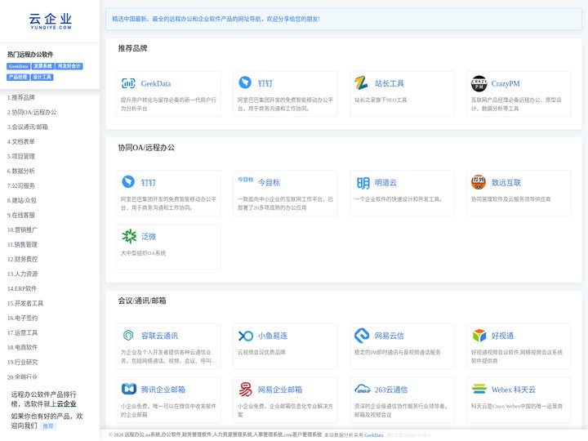
Task: Go to 1.推荐品牌 in the sidebar
Action: [x=21, y=97]
